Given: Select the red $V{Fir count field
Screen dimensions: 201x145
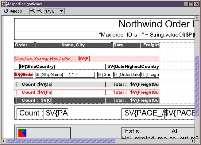Looking at the screenshot, I should click(x=45, y=92).
